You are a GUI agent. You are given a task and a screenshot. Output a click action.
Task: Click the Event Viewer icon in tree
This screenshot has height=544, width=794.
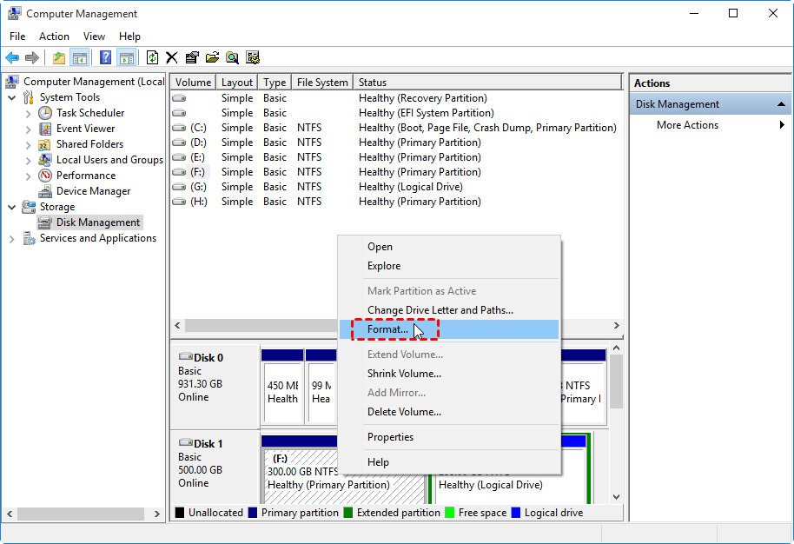(45, 129)
